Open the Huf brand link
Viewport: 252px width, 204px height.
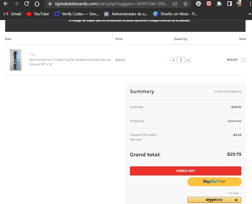tap(32, 54)
